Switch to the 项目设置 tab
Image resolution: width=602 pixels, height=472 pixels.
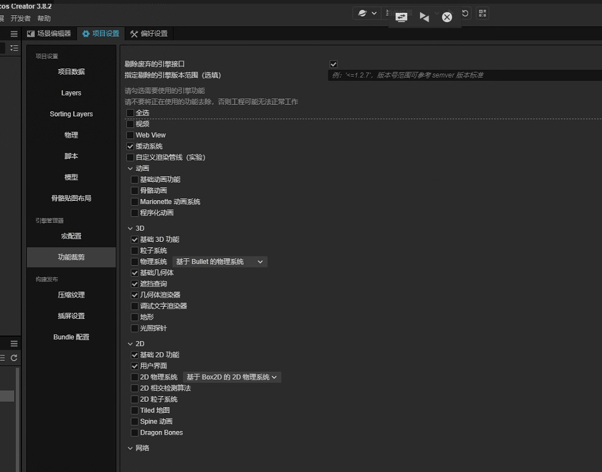point(100,34)
